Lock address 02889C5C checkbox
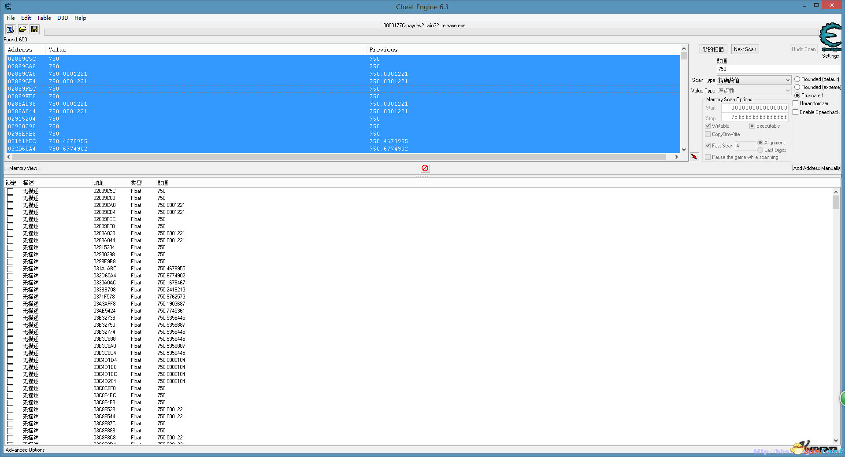Screen dimensions: 845x457 point(10,192)
